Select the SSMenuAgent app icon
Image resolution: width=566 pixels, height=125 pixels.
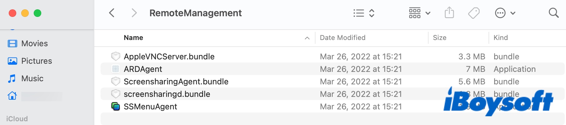(x=116, y=107)
